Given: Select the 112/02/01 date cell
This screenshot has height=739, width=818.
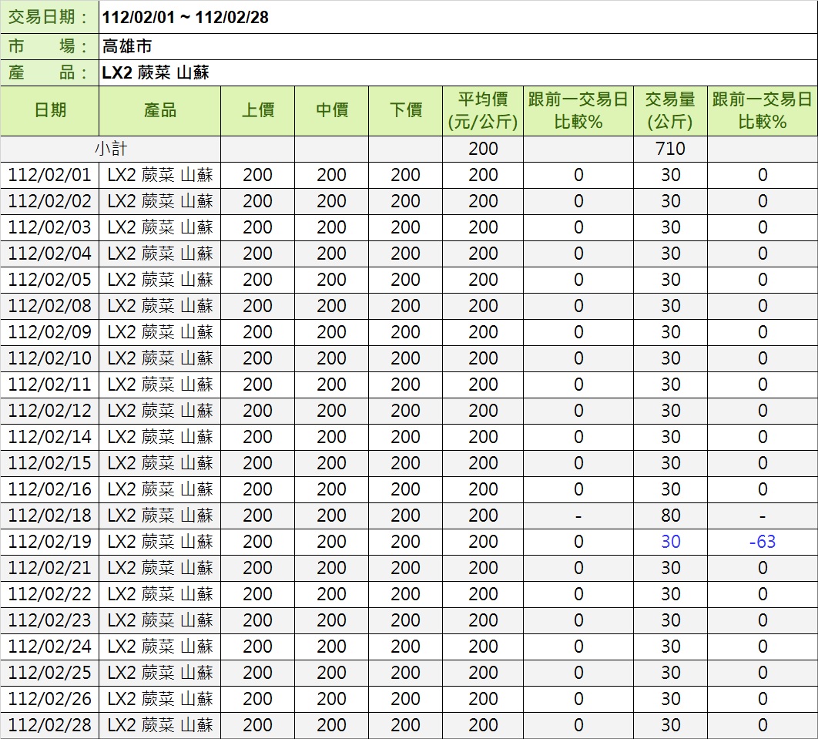Looking at the screenshot, I should point(50,175).
